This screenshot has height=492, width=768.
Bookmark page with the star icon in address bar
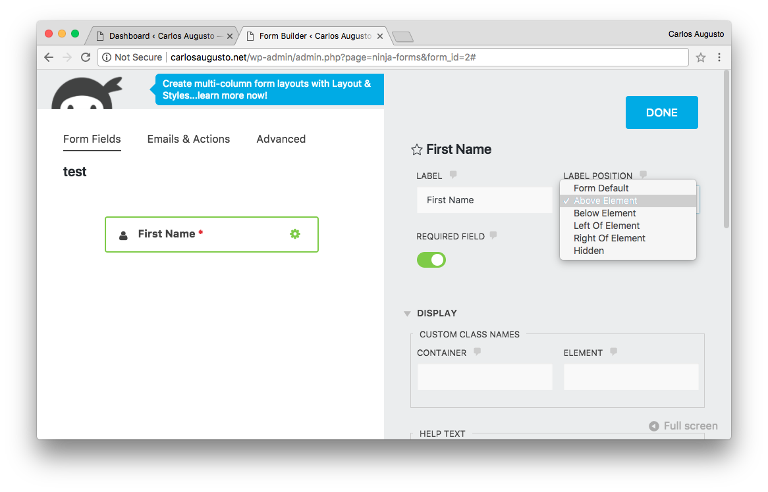coord(701,57)
